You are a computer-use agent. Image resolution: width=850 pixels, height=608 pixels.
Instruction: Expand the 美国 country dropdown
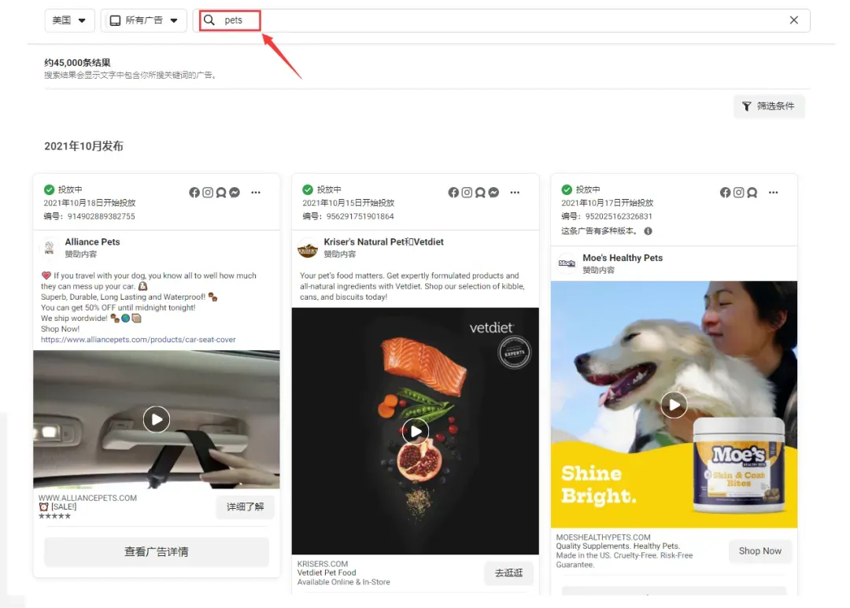(69, 20)
